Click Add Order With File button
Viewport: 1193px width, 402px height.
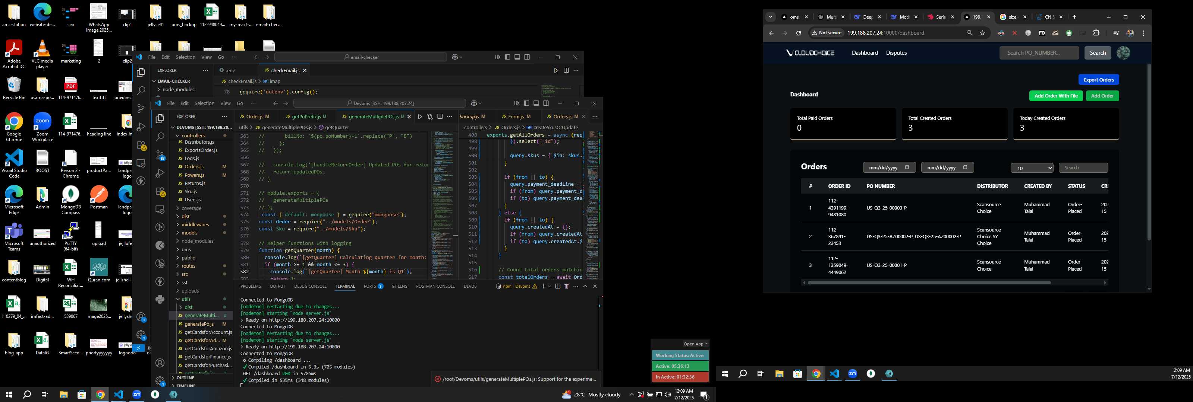[x=1056, y=96]
